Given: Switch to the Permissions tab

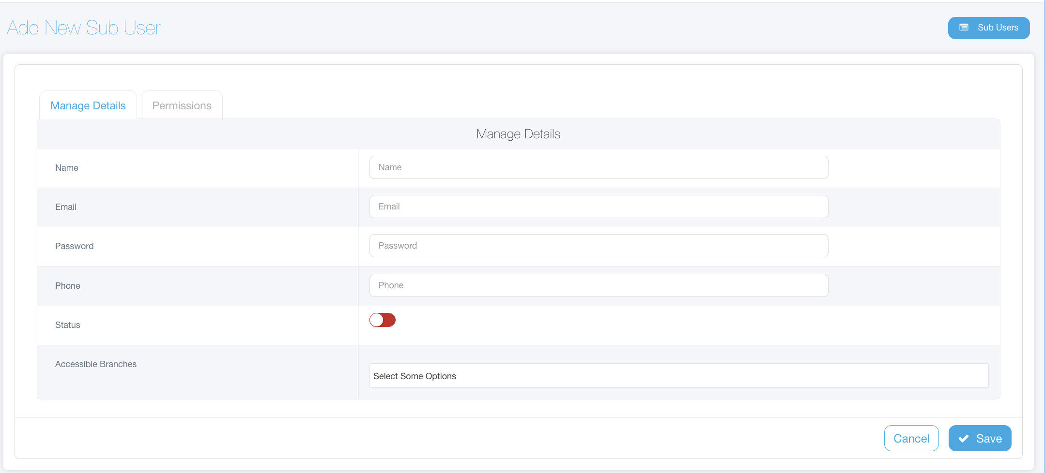Looking at the screenshot, I should [182, 105].
